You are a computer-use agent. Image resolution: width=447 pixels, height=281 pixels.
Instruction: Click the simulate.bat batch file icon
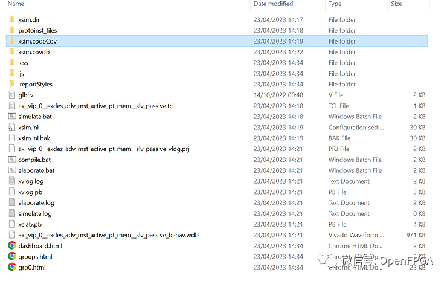[x=12, y=117]
